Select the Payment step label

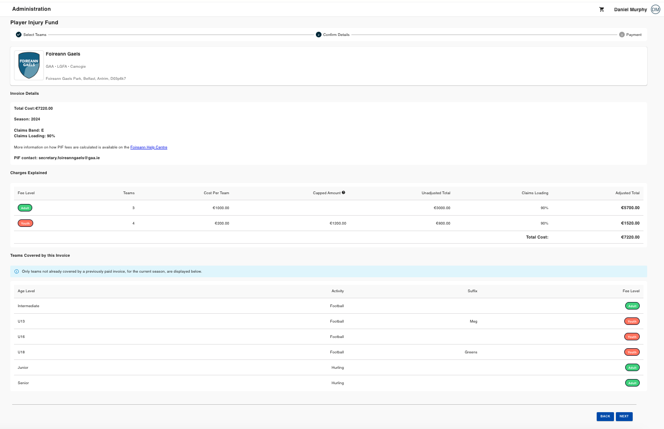pos(634,35)
